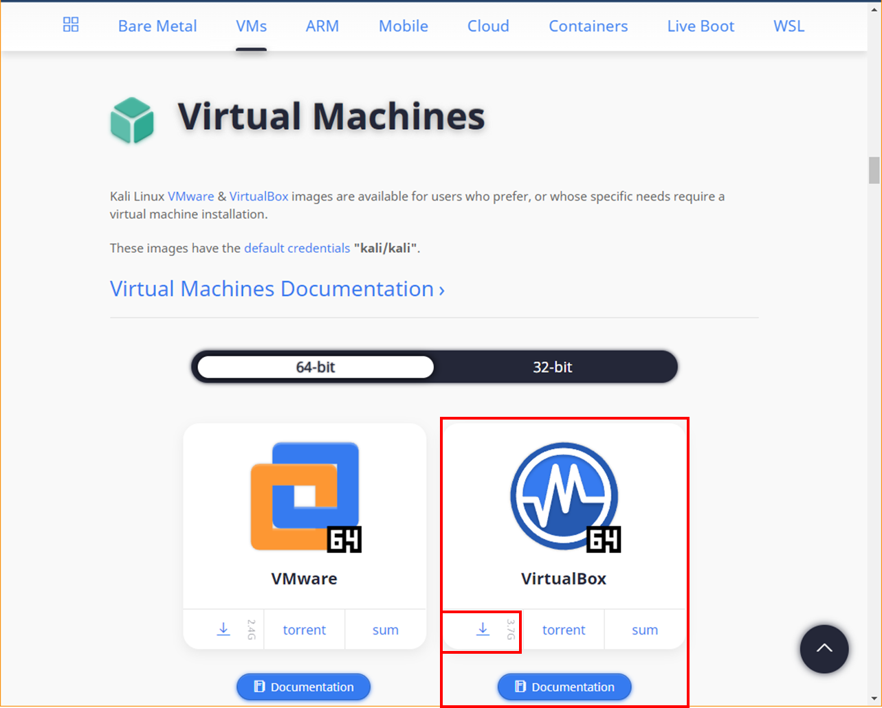This screenshot has width=882, height=708.
Task: Click the VirtualBox download arrow icon
Action: tap(482, 629)
